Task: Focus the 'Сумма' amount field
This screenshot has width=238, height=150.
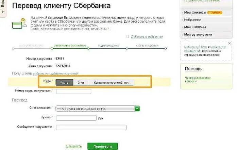Action: tap(76, 118)
